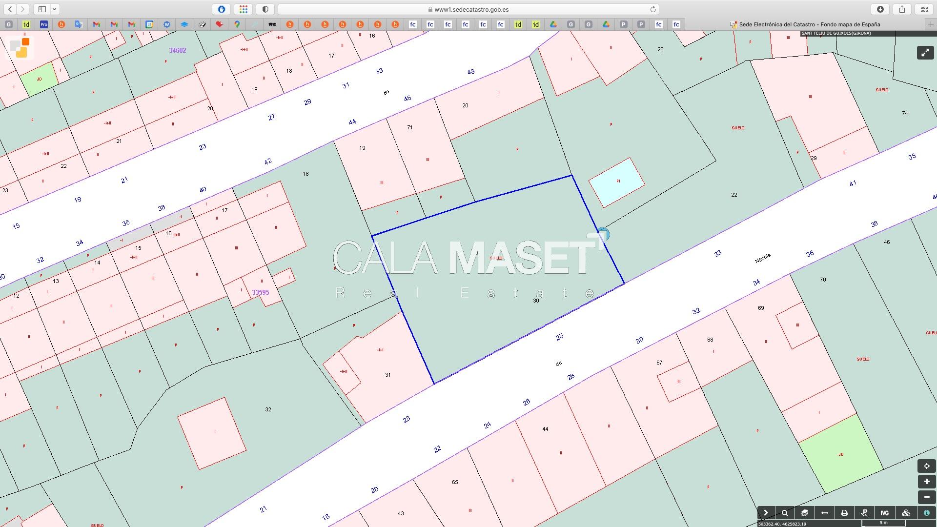Open the 3D buildings cubes tool
937x527 pixels.
[x=906, y=513]
